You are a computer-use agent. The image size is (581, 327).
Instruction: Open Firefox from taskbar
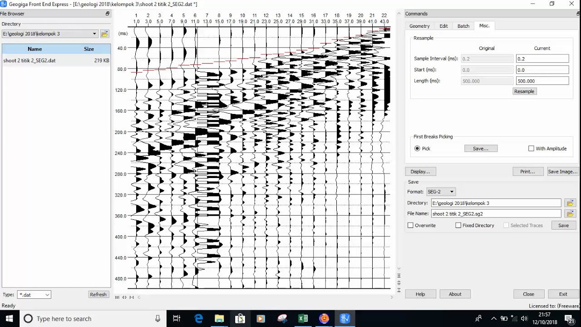pos(324,318)
